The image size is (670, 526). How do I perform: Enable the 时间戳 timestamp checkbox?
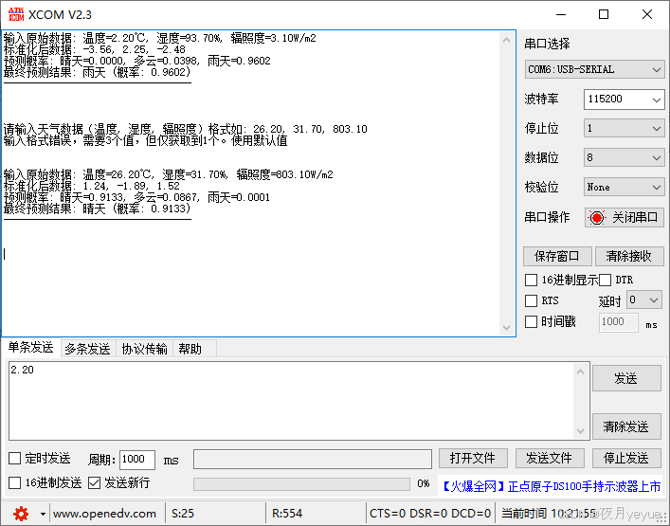[531, 321]
